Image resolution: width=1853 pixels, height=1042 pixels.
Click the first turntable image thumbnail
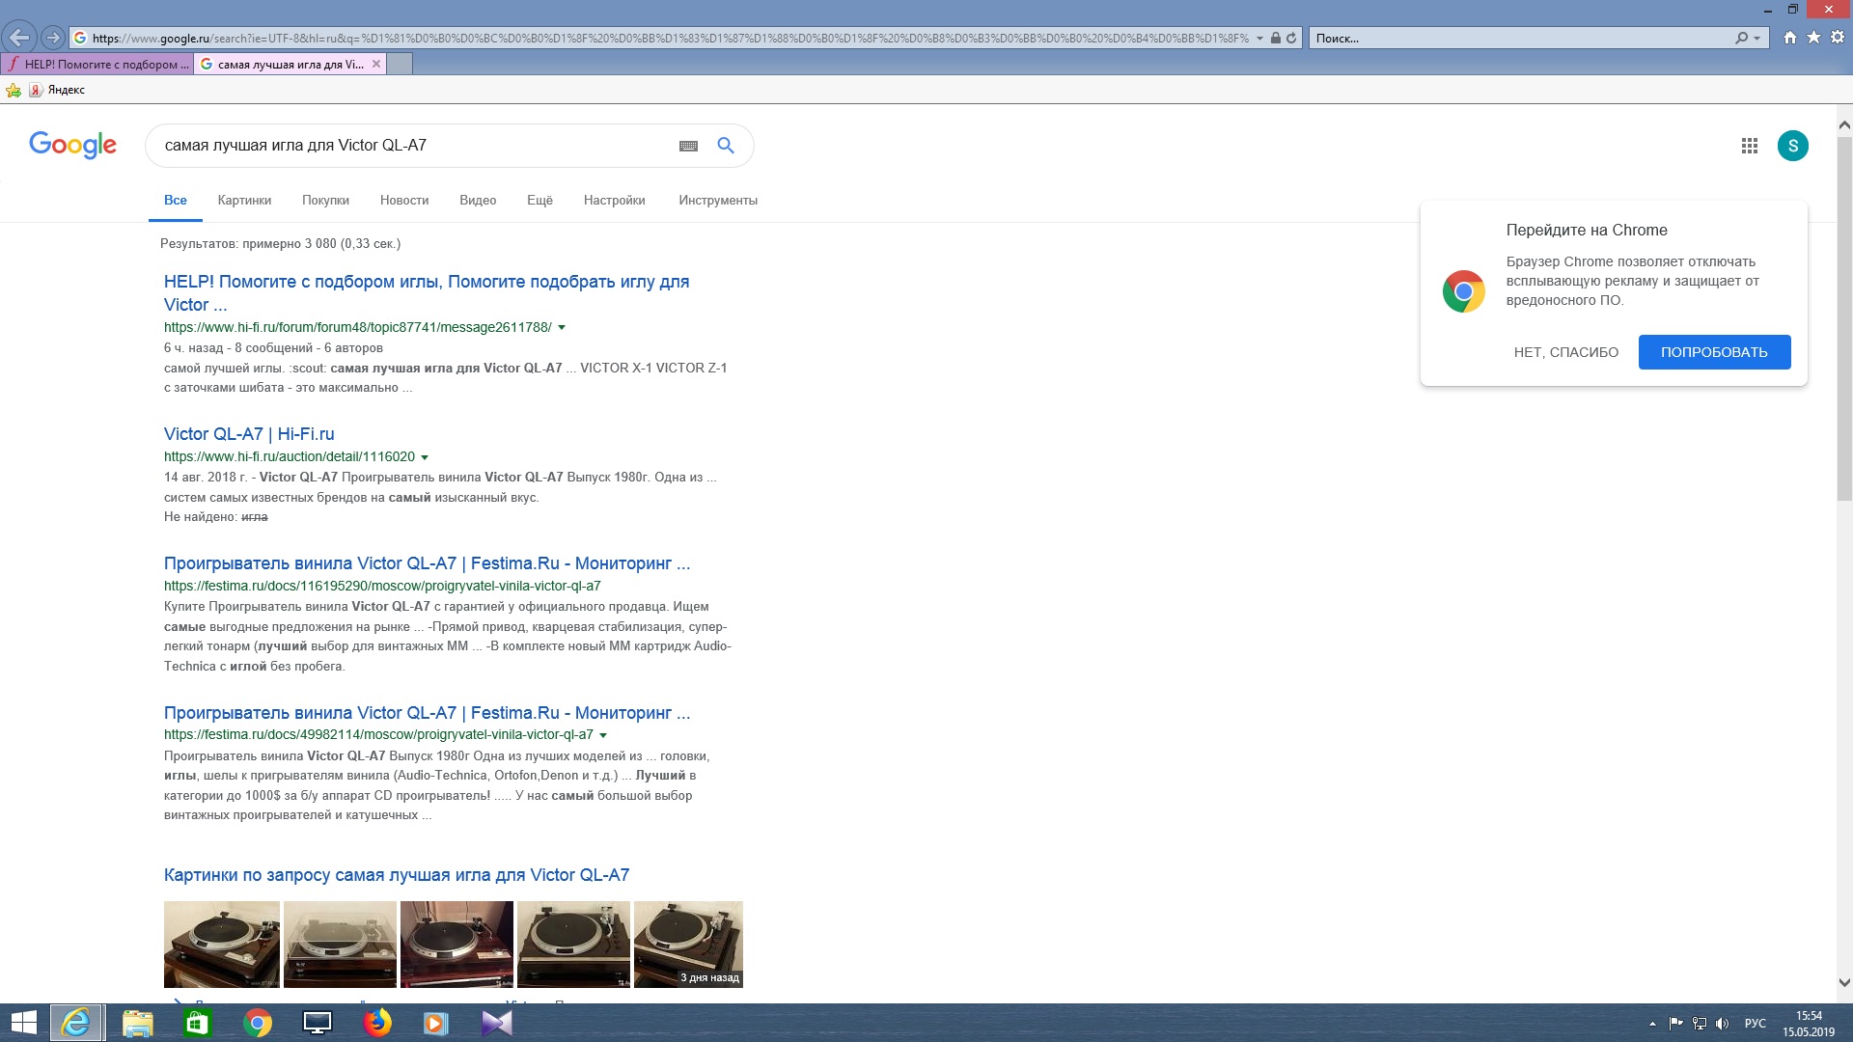221,944
